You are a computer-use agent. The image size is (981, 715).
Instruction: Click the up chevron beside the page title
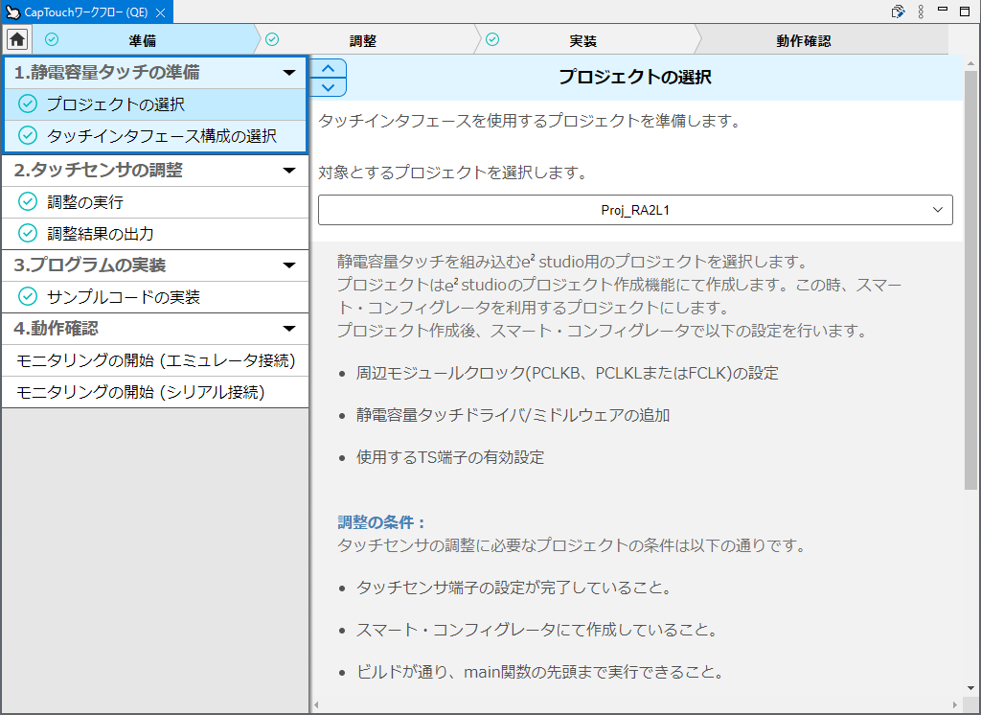329,68
